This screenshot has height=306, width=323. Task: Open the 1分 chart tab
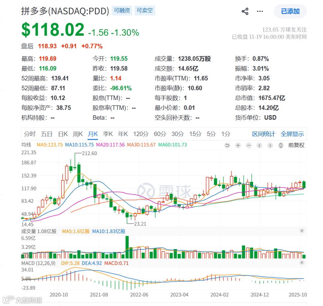[226, 134]
